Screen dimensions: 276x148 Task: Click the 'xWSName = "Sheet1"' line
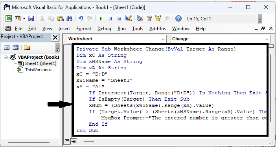(x=104, y=80)
